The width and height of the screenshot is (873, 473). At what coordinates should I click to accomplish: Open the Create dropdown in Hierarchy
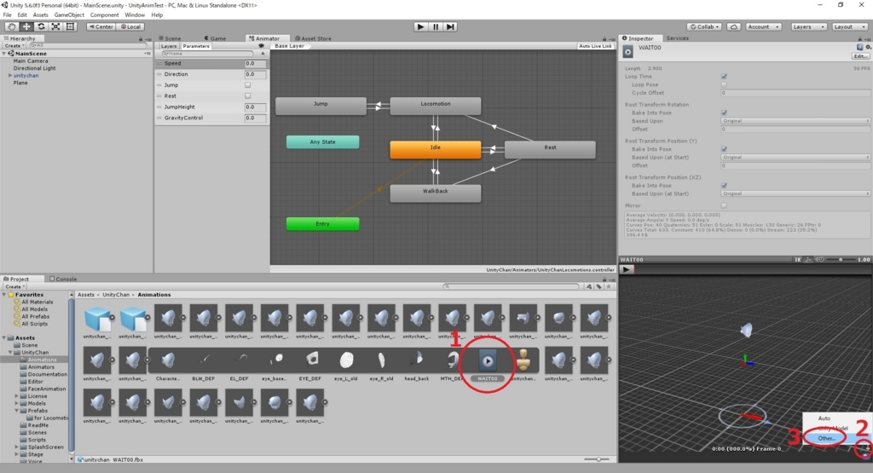tap(14, 46)
